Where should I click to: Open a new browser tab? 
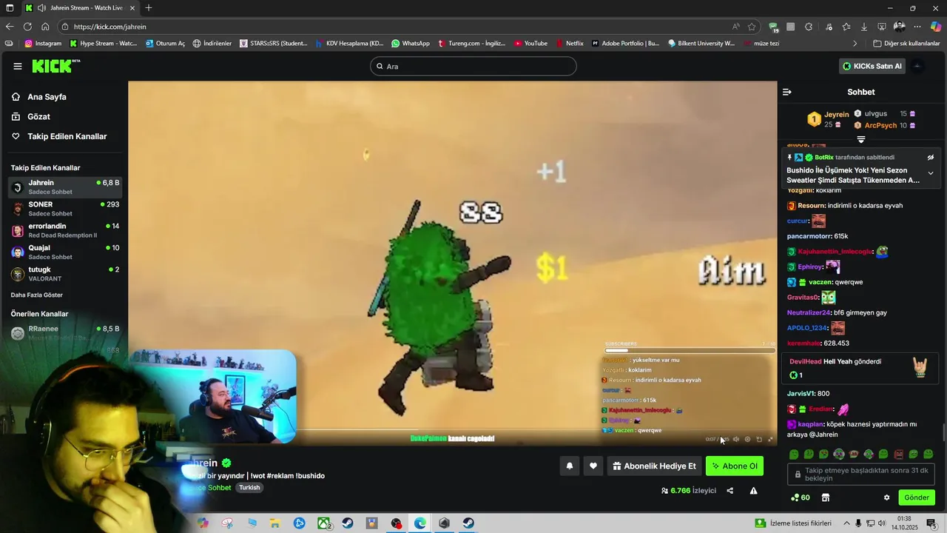pos(149,8)
